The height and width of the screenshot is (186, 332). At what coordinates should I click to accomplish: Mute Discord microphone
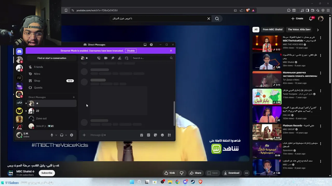52,135
